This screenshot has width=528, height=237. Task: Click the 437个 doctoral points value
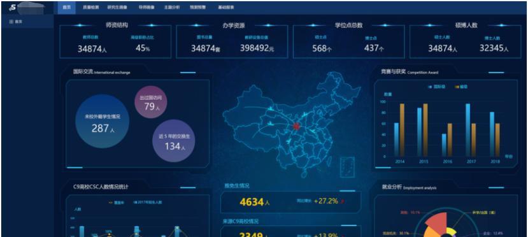(x=374, y=48)
